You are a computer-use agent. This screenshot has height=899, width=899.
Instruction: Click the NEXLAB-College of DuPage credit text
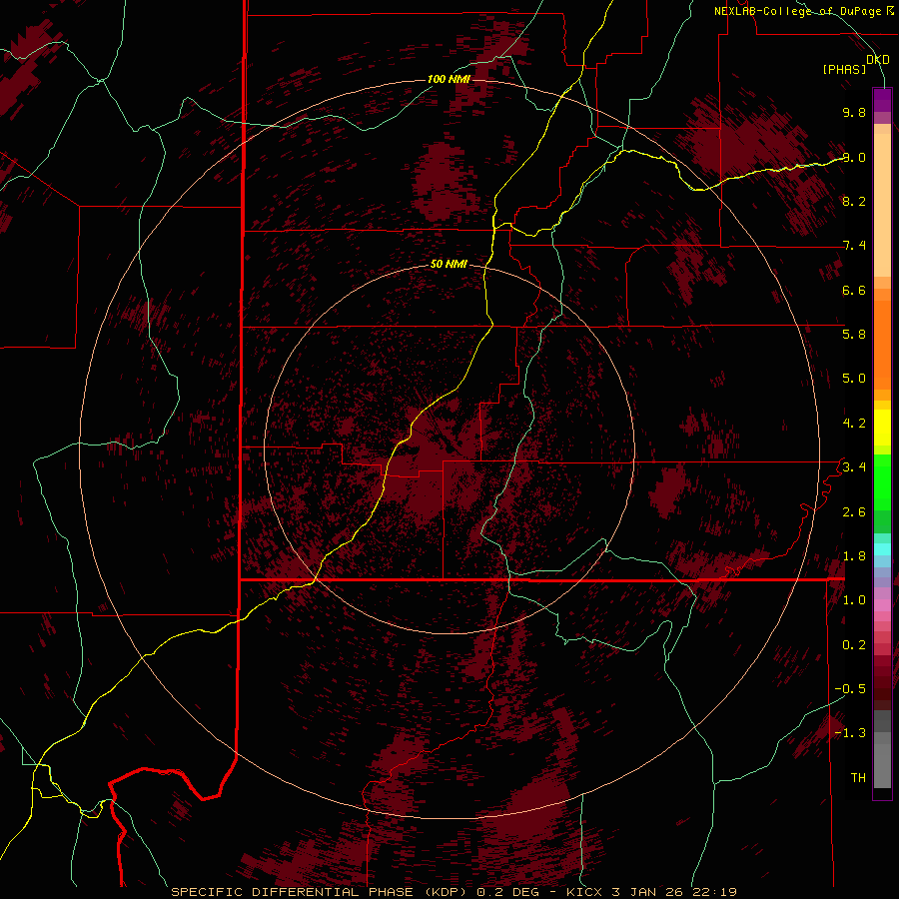(x=803, y=11)
